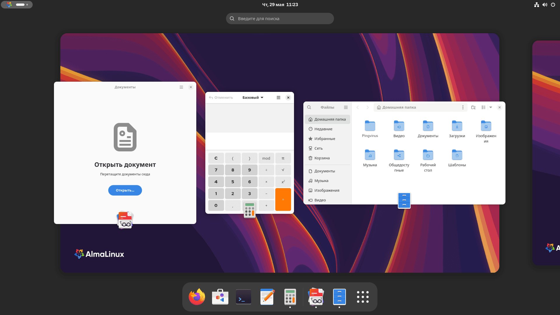This screenshot has width=560, height=315.
Task: Select Документы bookmark in Files sidebar
Action: click(x=328, y=171)
